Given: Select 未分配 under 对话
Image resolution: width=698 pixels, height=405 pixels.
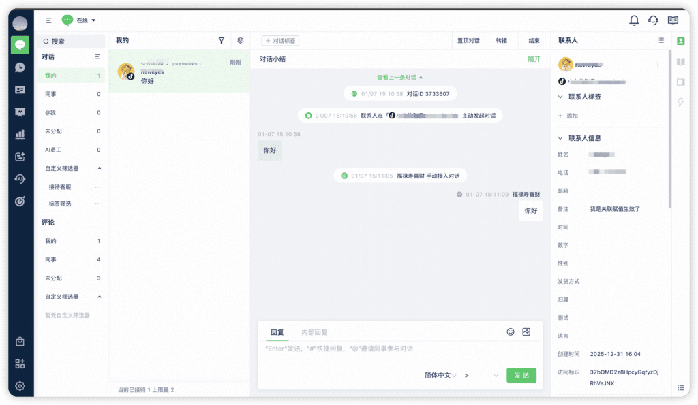Looking at the screenshot, I should point(54,131).
